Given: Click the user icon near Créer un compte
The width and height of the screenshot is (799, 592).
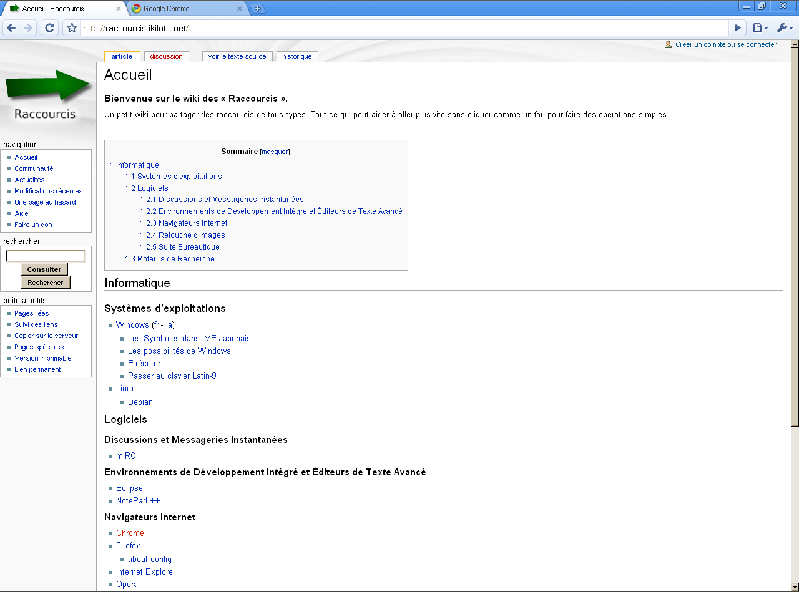Looking at the screenshot, I should [x=669, y=44].
